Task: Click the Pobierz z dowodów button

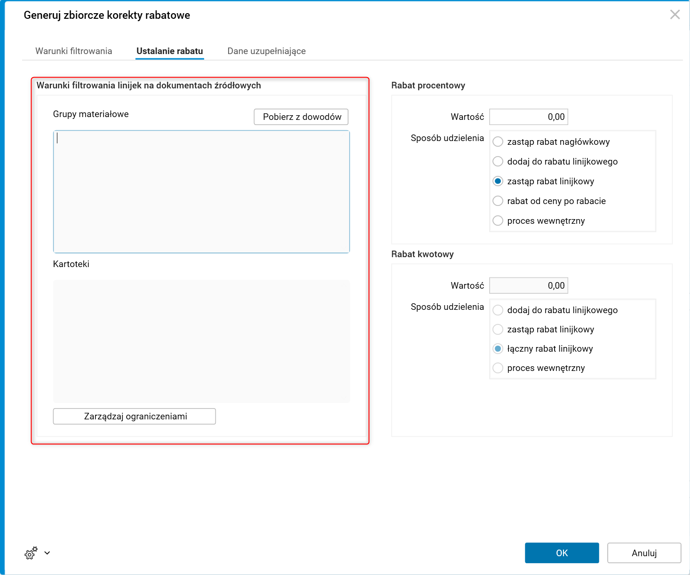Action: (301, 117)
